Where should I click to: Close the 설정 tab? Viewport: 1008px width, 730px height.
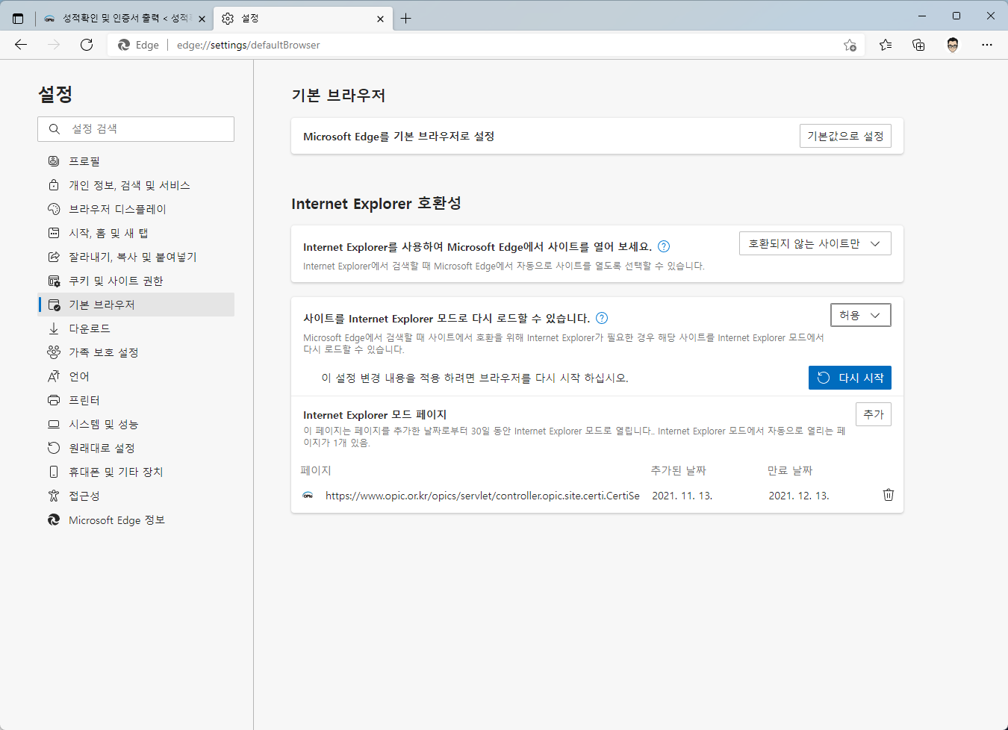pyautogui.click(x=380, y=19)
